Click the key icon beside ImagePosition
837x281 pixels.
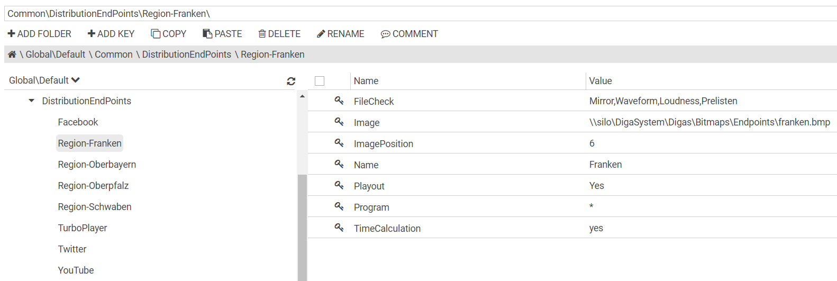point(339,143)
